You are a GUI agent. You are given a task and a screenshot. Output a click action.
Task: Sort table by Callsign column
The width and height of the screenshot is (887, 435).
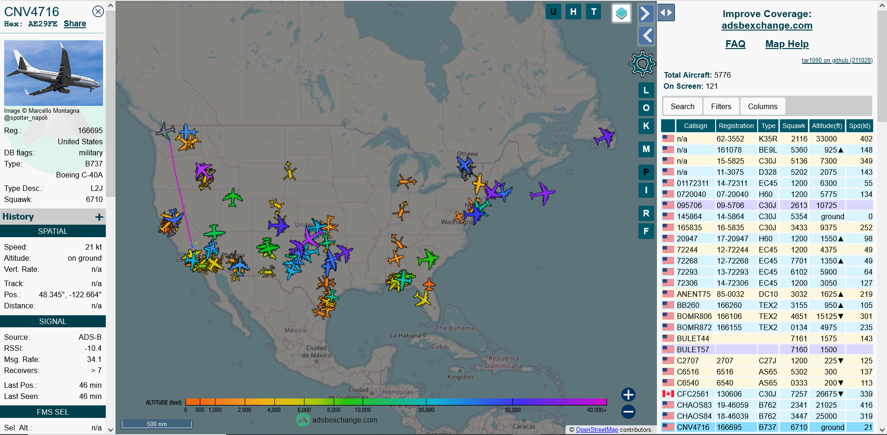[695, 126]
